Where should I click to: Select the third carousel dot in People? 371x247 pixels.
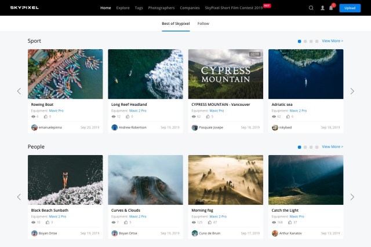(x=311, y=148)
